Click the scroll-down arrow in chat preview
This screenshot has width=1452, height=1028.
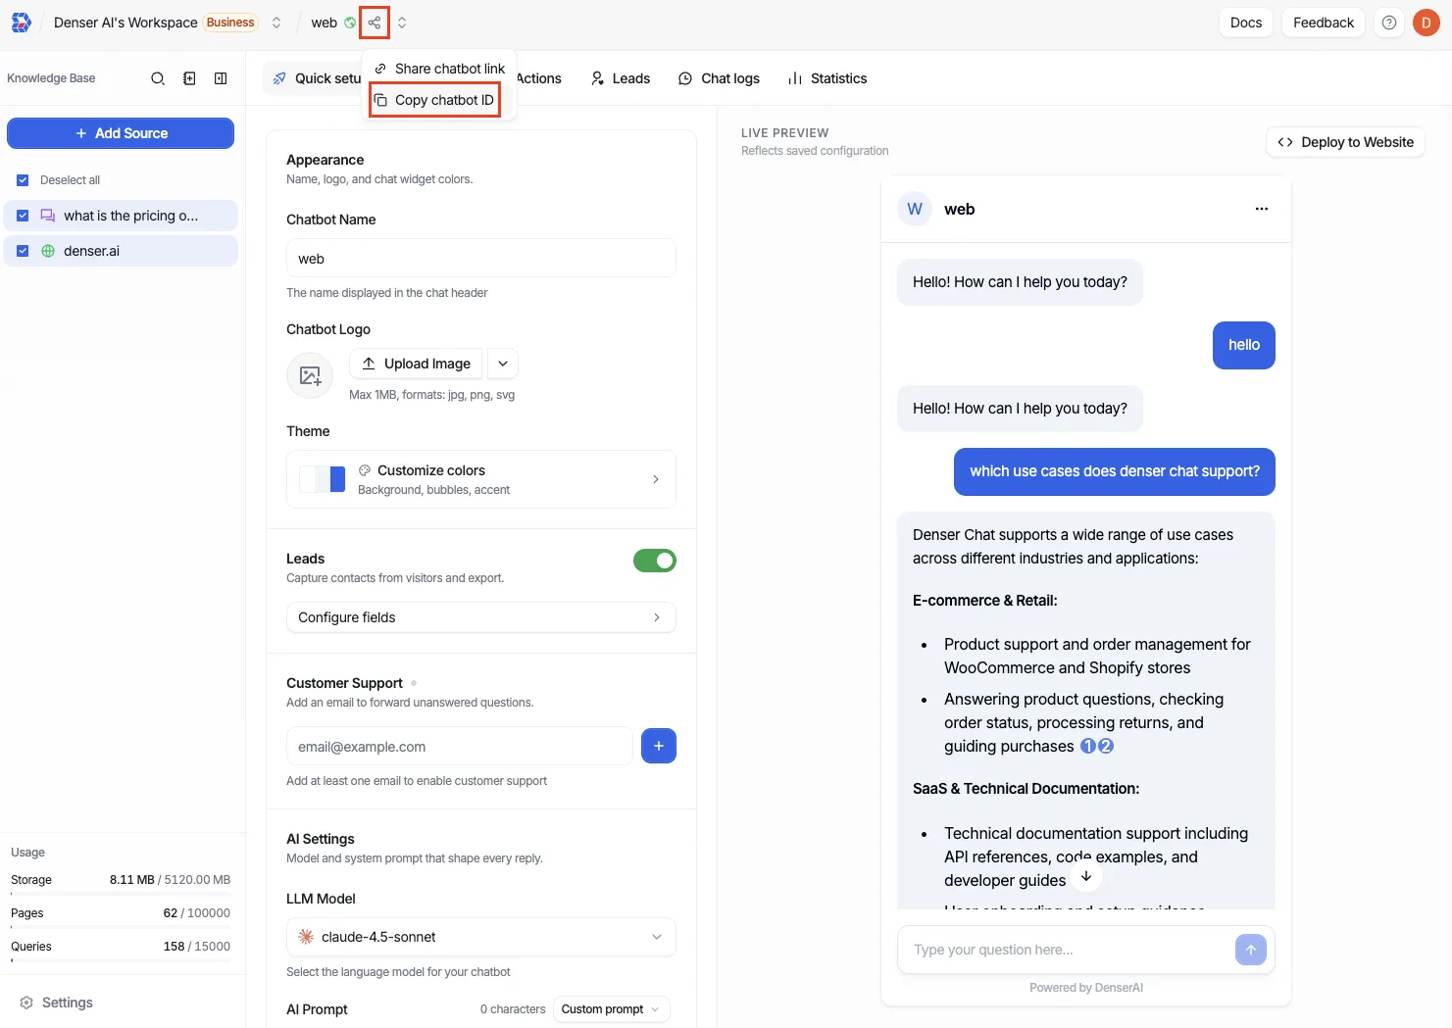pyautogui.click(x=1086, y=876)
